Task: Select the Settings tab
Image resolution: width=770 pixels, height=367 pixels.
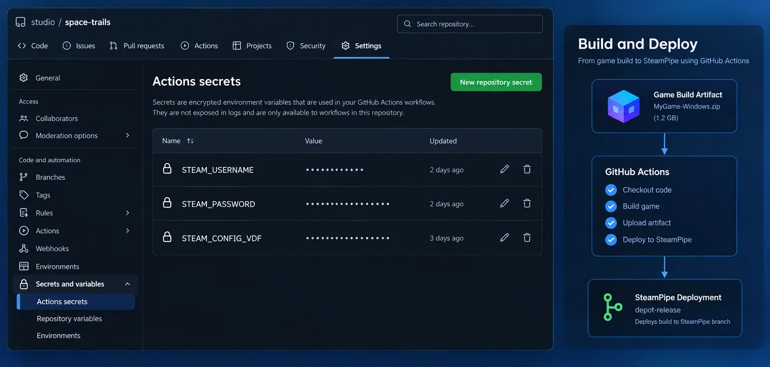Action: click(x=361, y=46)
